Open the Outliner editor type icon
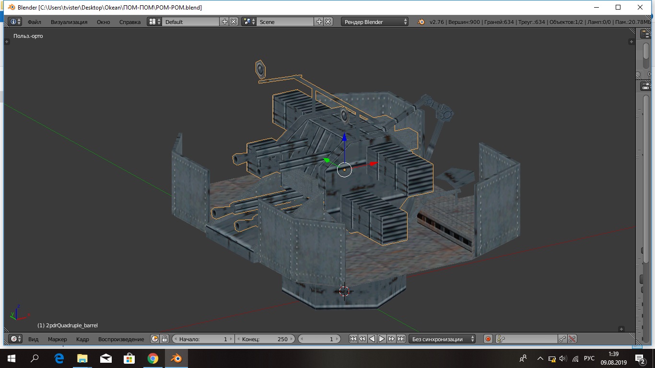This screenshot has height=368, width=655. point(645,34)
